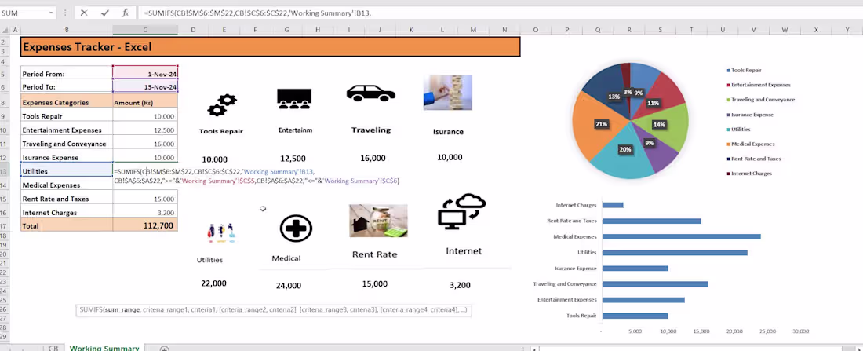This screenshot has height=351, width=863.
Task: Click the Medical Expenses bar in bar chart
Action: pyautogui.click(x=681, y=236)
